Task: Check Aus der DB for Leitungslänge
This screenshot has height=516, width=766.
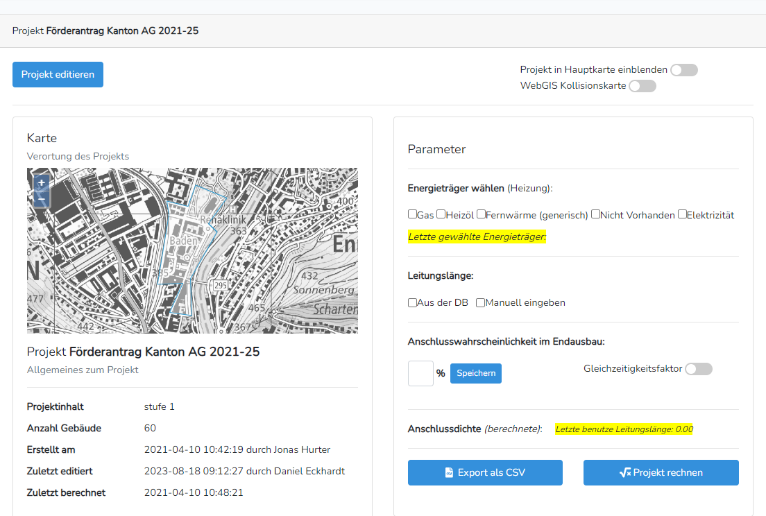Action: [412, 302]
